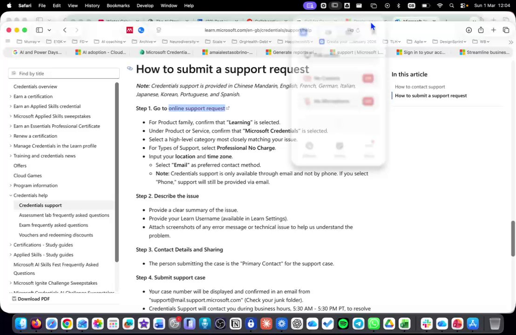Open the Share button
The image size is (516, 335).
pyautogui.click(x=481, y=30)
